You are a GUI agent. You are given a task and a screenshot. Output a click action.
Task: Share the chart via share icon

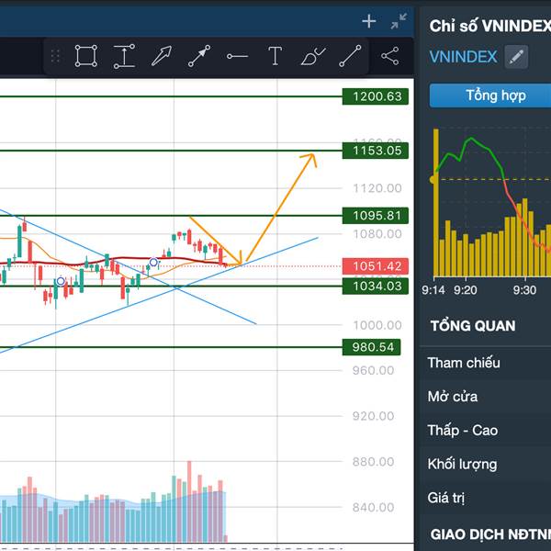[390, 56]
